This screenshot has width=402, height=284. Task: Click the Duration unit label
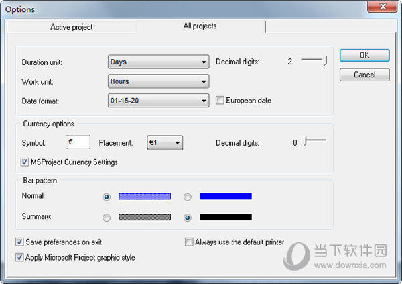[42, 62]
